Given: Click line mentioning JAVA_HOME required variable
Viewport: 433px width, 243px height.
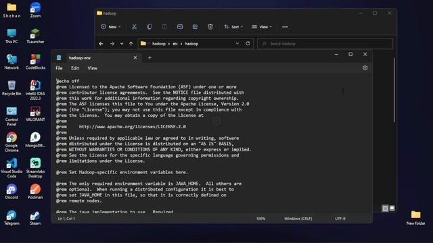Looking at the screenshot, I should (x=149, y=184).
